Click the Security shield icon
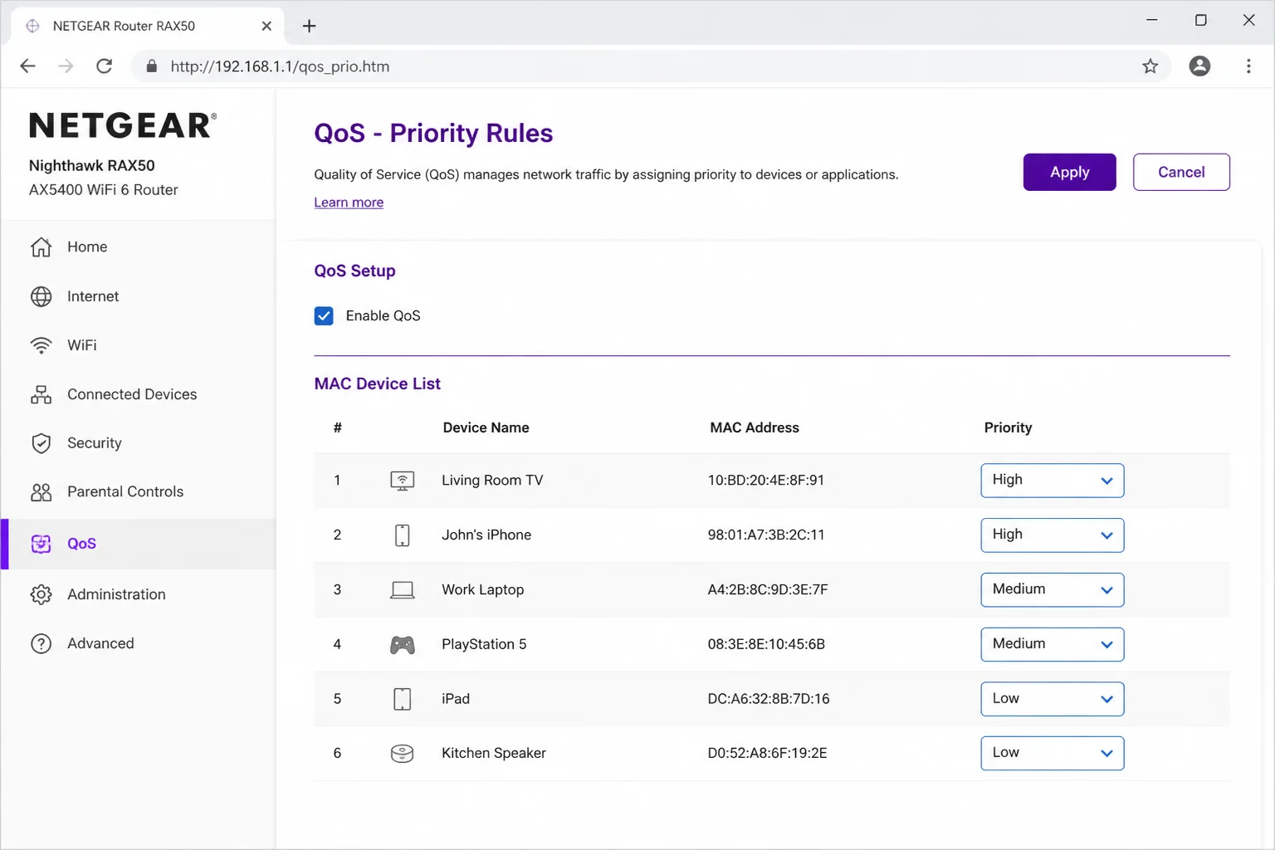Viewport: 1275px width, 850px height. click(x=41, y=443)
